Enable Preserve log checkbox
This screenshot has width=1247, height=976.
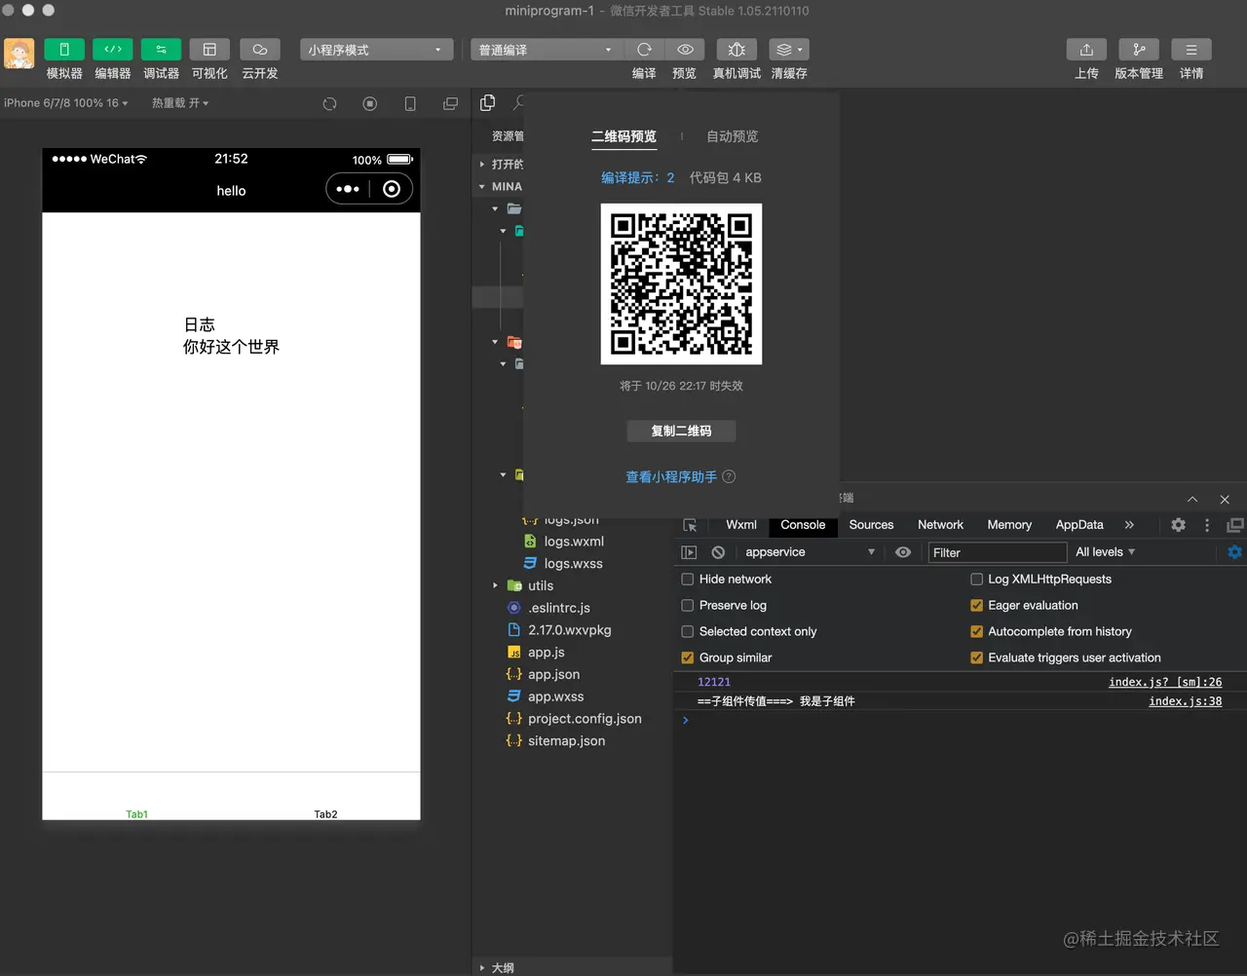(688, 605)
